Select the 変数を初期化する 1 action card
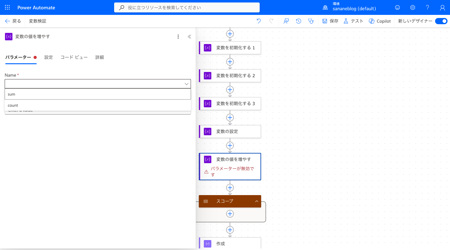Screen dimensions: 450x250 pos(230,48)
